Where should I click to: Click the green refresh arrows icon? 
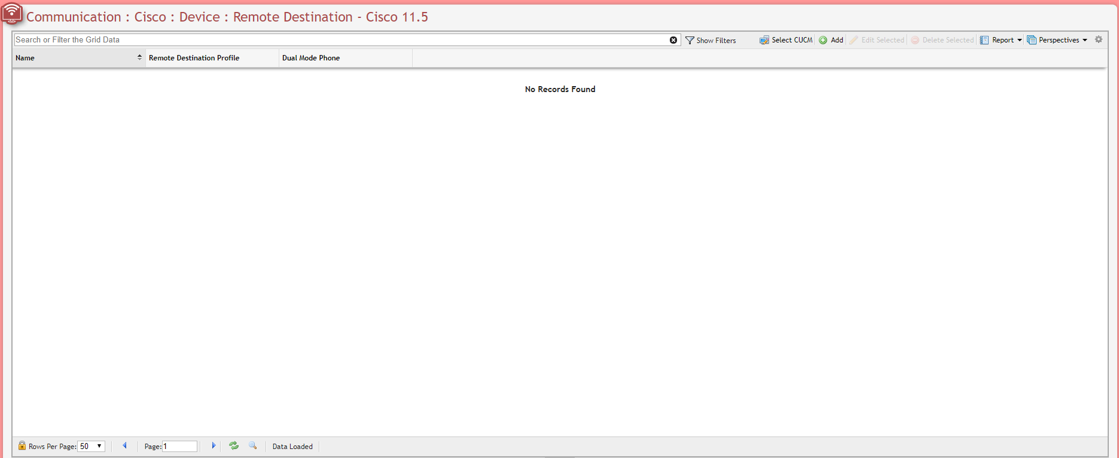coord(234,445)
